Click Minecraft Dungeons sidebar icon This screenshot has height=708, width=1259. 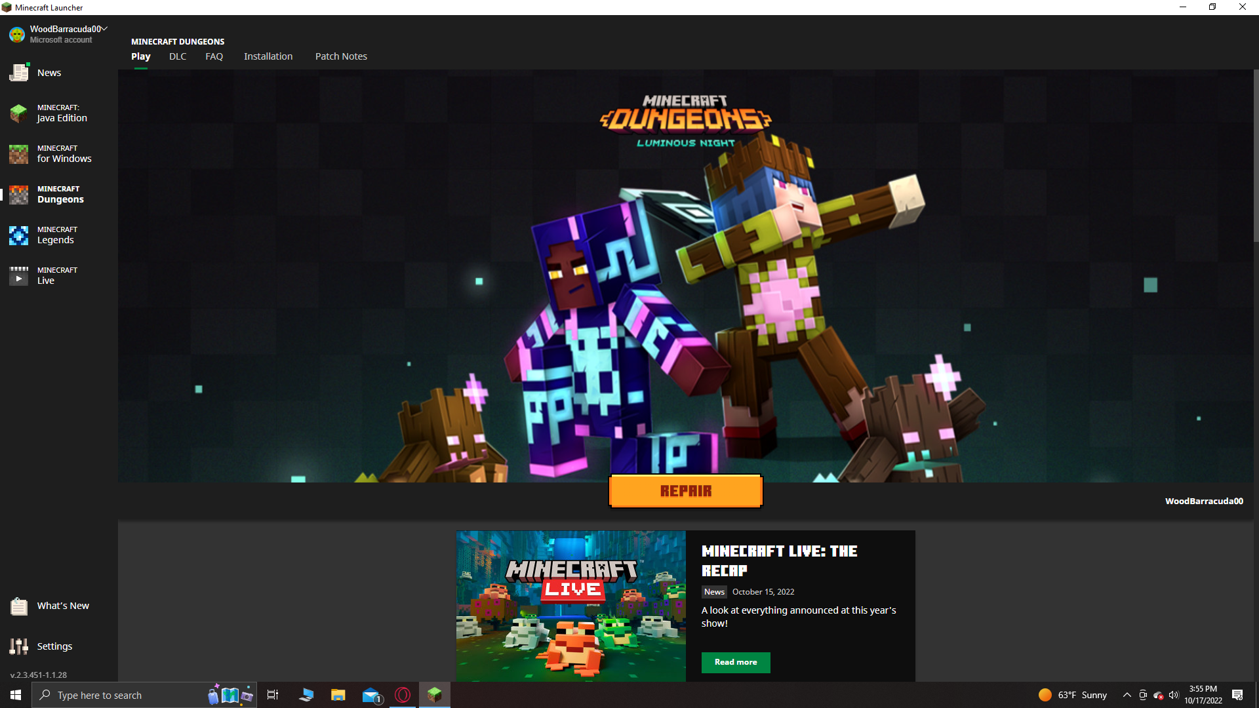pos(19,195)
